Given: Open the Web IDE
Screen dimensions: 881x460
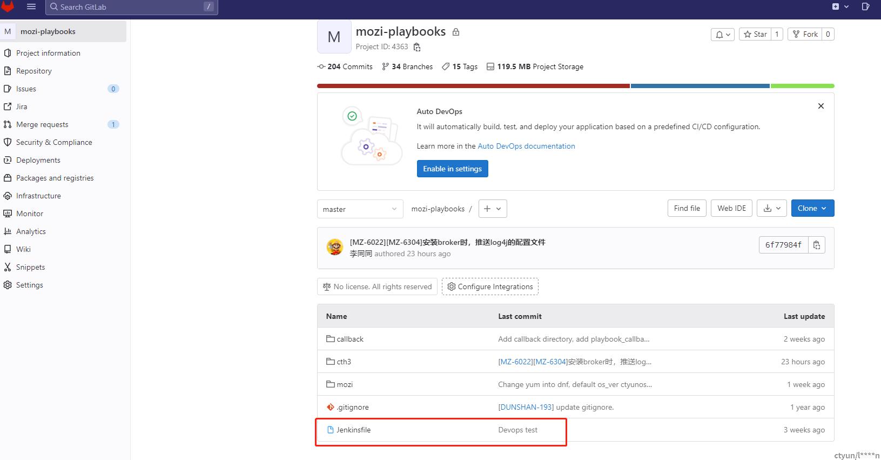Looking at the screenshot, I should [731, 208].
